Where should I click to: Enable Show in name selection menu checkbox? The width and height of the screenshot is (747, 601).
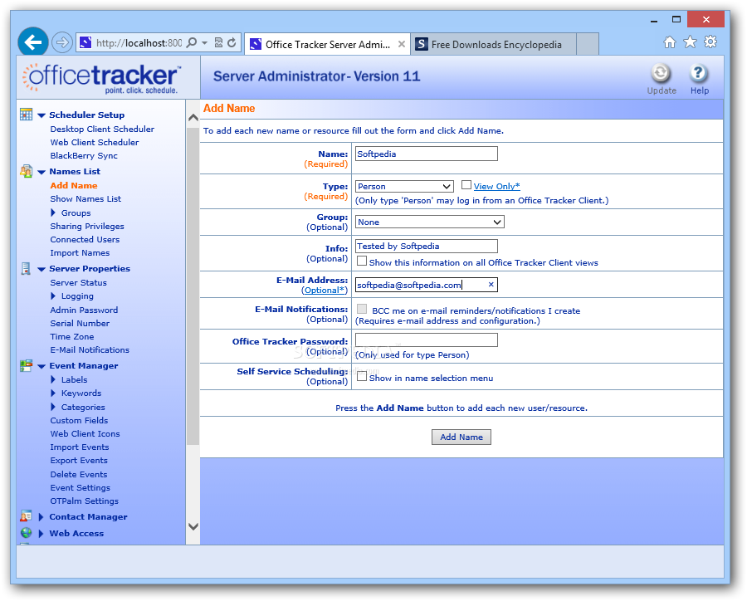tap(362, 377)
